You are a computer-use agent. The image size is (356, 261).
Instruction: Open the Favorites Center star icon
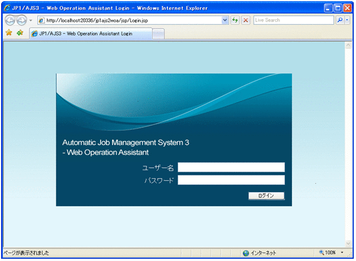click(x=9, y=33)
